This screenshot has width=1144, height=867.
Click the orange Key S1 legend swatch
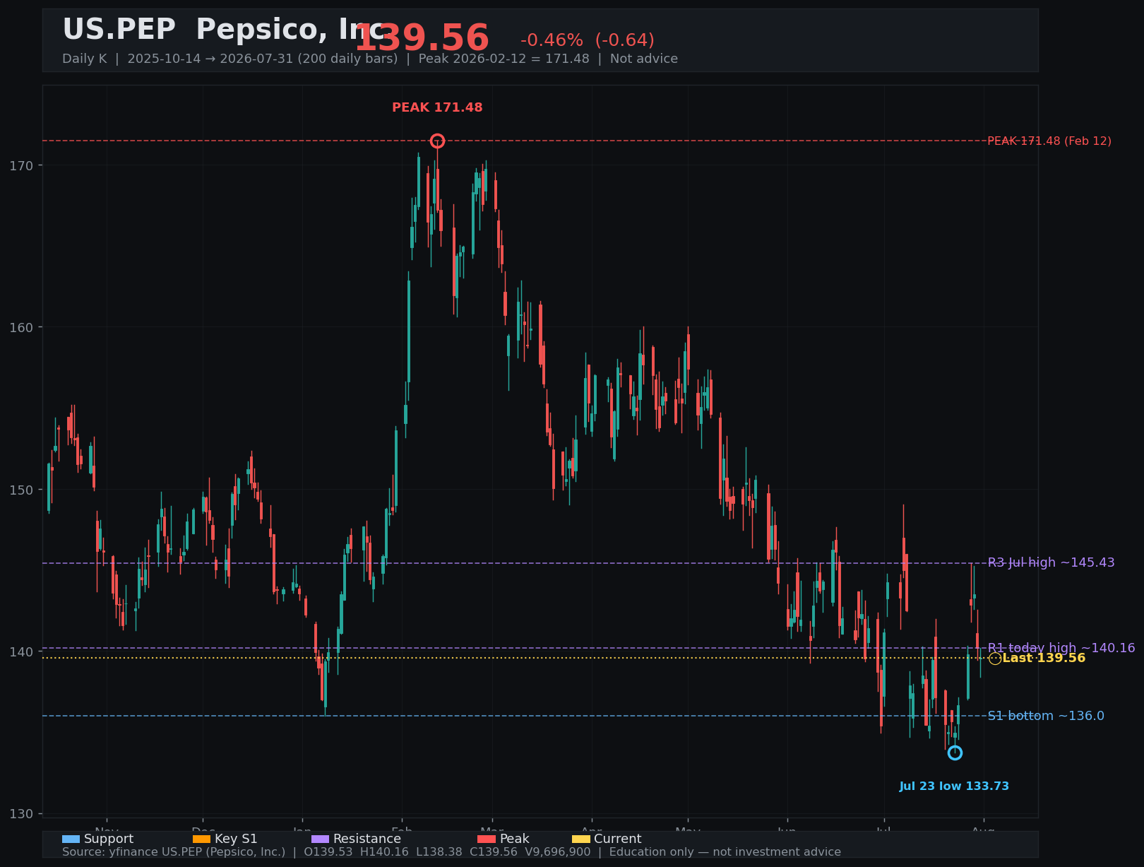[201, 839]
